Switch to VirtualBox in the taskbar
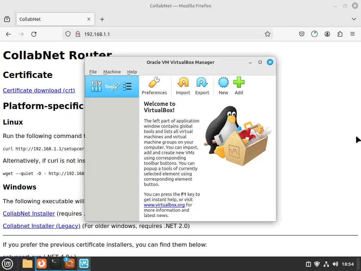 [x=84, y=264]
